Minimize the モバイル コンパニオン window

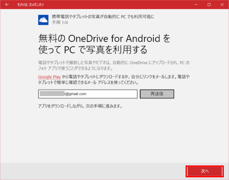(x=196, y=5)
